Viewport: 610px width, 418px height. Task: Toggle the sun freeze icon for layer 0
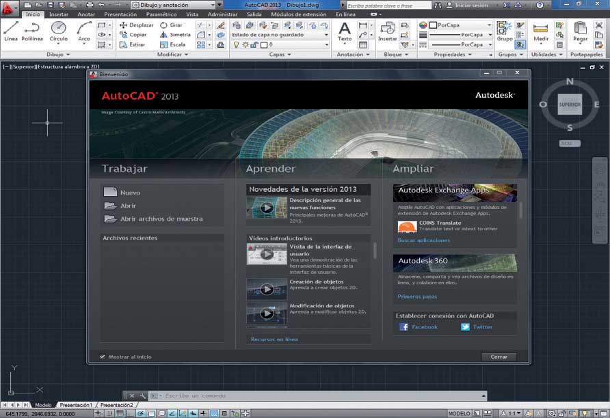[246, 44]
